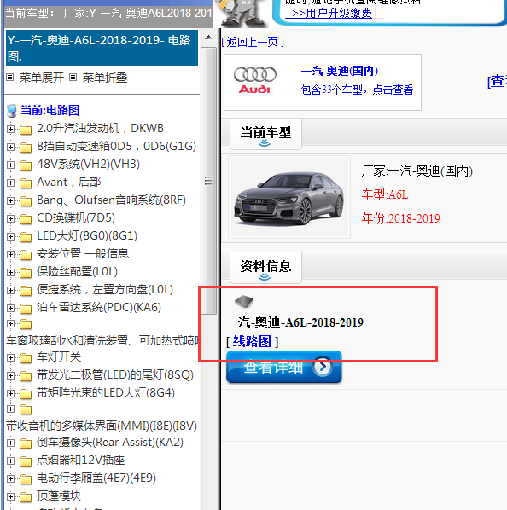Click 包含33个车型，点击查看 link
This screenshot has height=510, width=507.
point(358,90)
